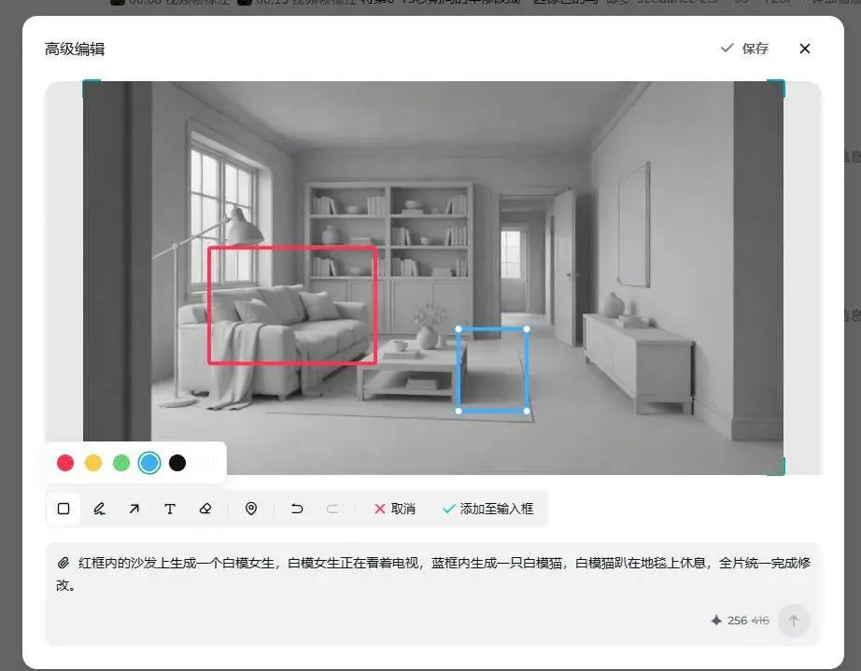Image resolution: width=861 pixels, height=671 pixels.
Task: Select the text tool
Action: click(x=170, y=509)
